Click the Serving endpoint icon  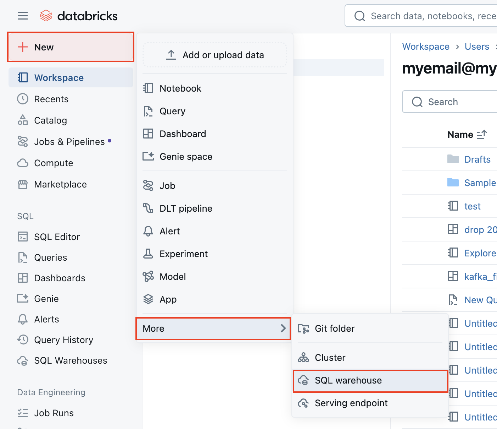pos(303,403)
